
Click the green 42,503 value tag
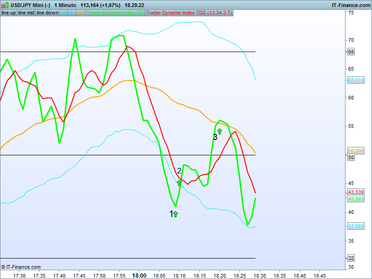[x=356, y=199]
